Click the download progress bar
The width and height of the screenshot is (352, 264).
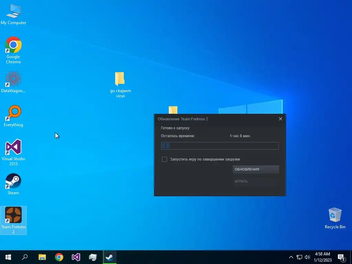pos(220,146)
